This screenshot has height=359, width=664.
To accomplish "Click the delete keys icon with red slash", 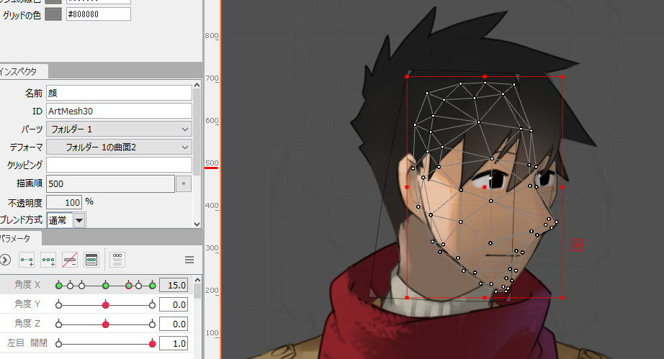I will point(70,260).
